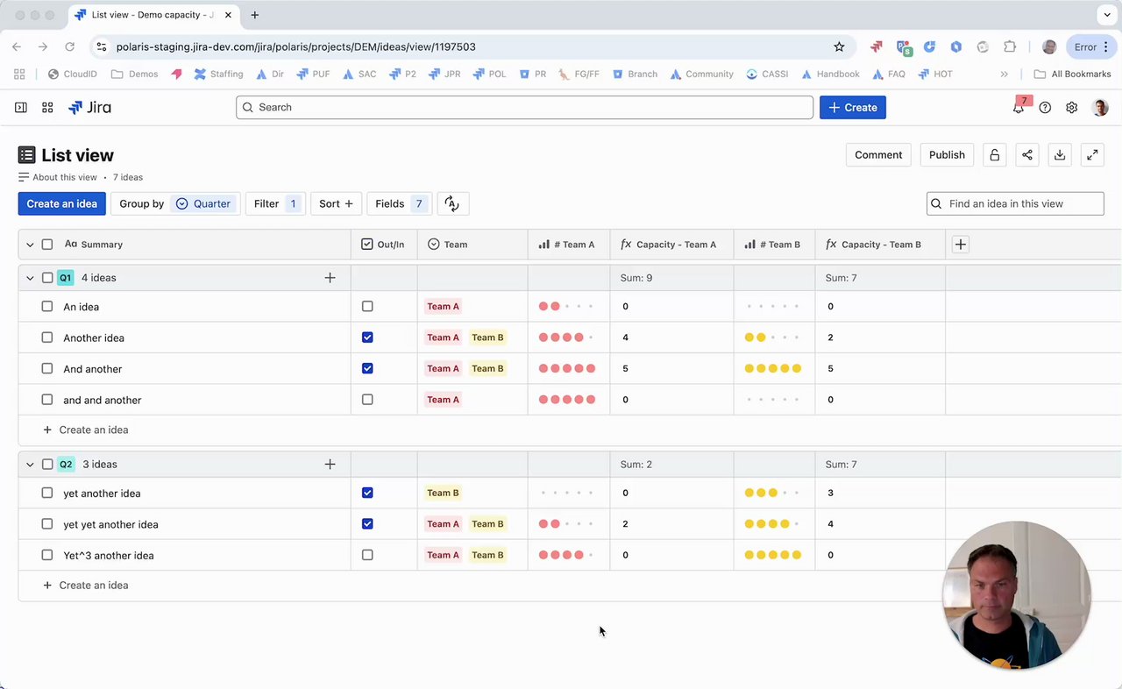Set Team A rating dots for yet another idea
1122x689 pixels.
coord(567,493)
